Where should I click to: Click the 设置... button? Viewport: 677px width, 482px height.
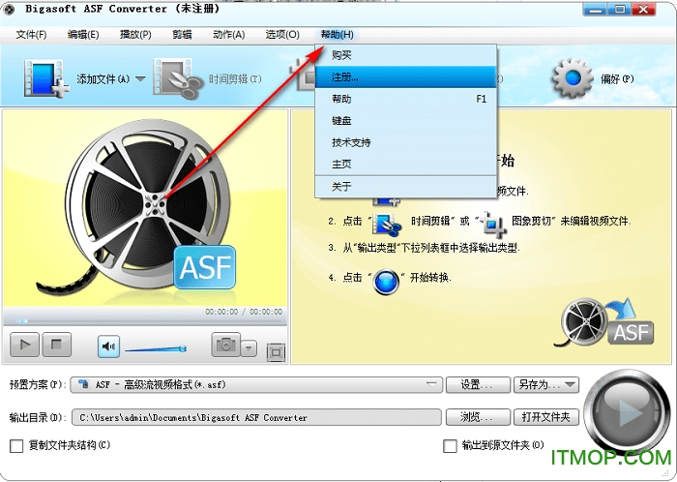478,384
